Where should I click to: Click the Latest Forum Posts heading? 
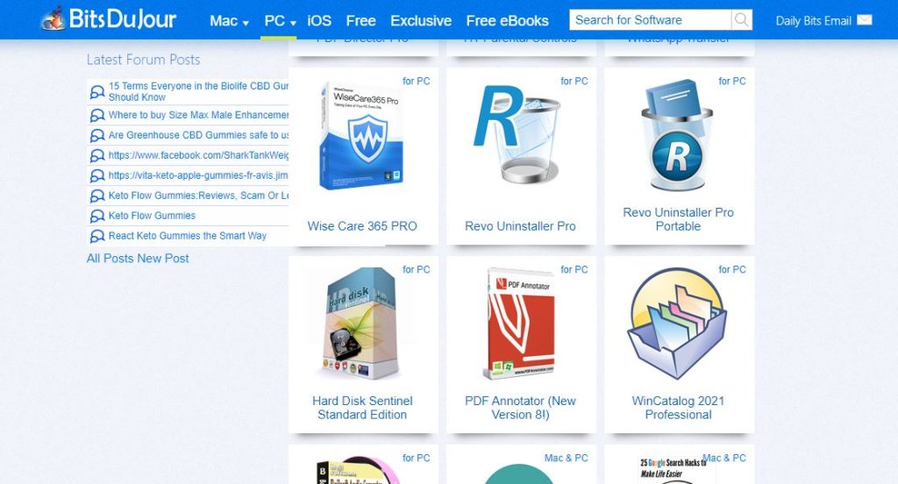tap(143, 60)
